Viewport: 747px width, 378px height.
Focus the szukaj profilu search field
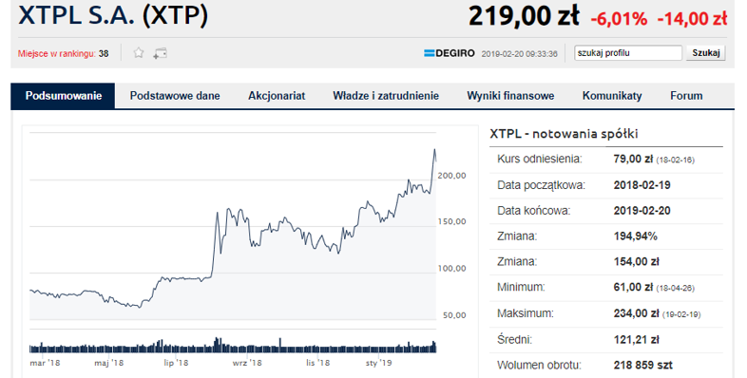(x=628, y=53)
